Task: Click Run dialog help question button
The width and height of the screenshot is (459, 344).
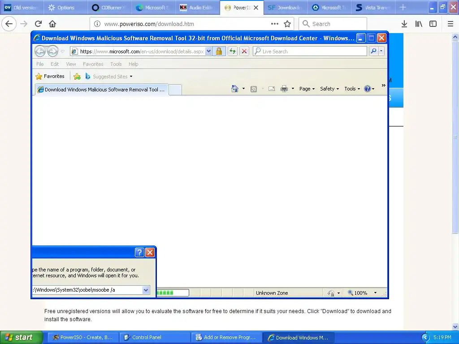Action: (139, 252)
